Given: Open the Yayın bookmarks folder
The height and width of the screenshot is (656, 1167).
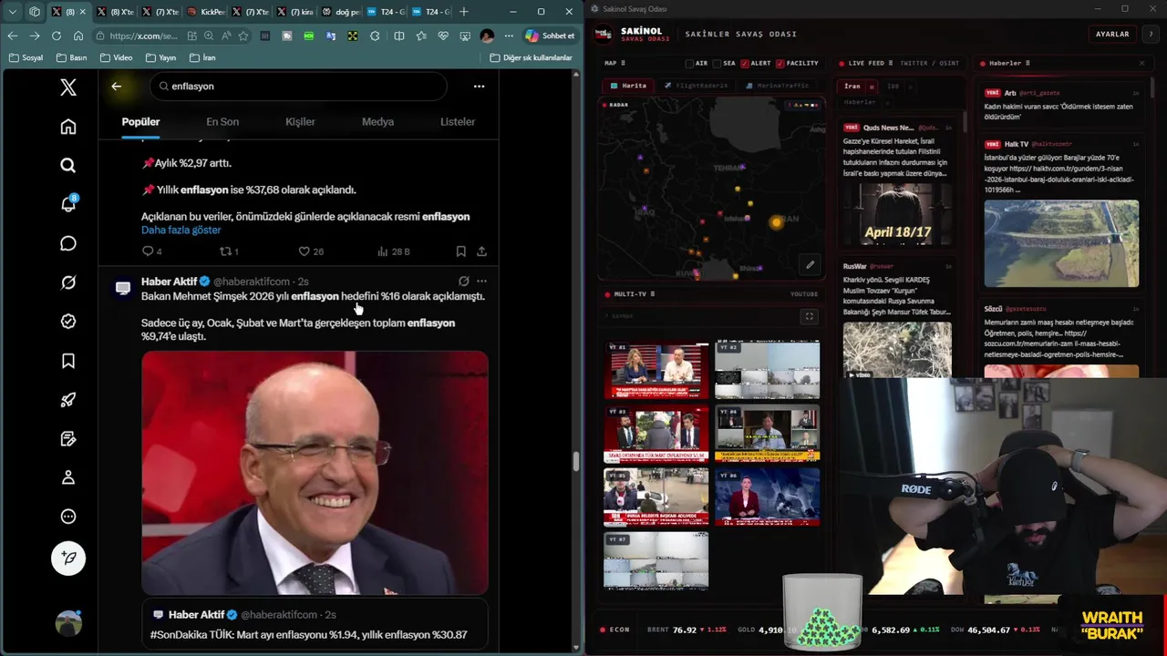Looking at the screenshot, I should [x=160, y=57].
